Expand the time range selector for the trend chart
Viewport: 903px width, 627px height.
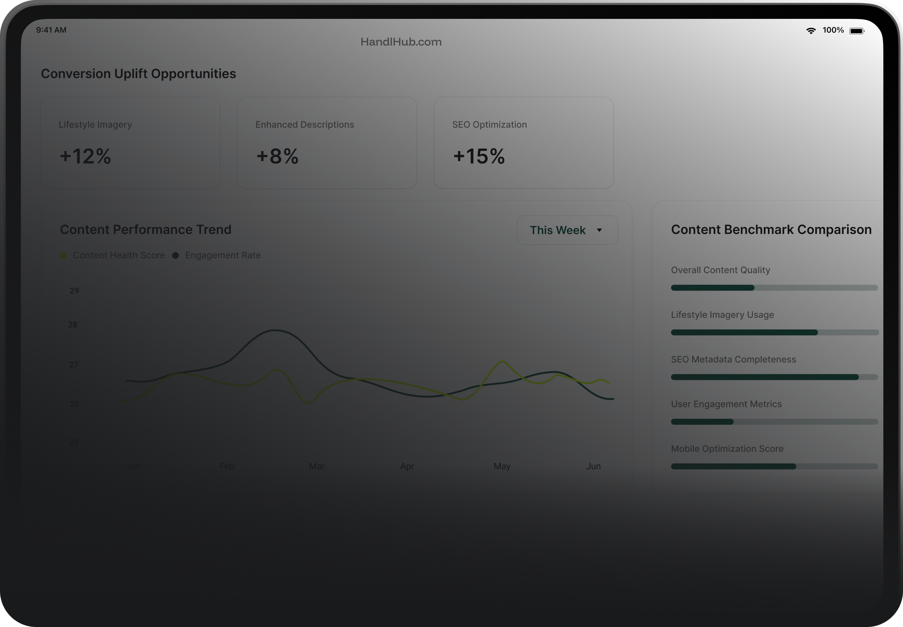point(567,230)
